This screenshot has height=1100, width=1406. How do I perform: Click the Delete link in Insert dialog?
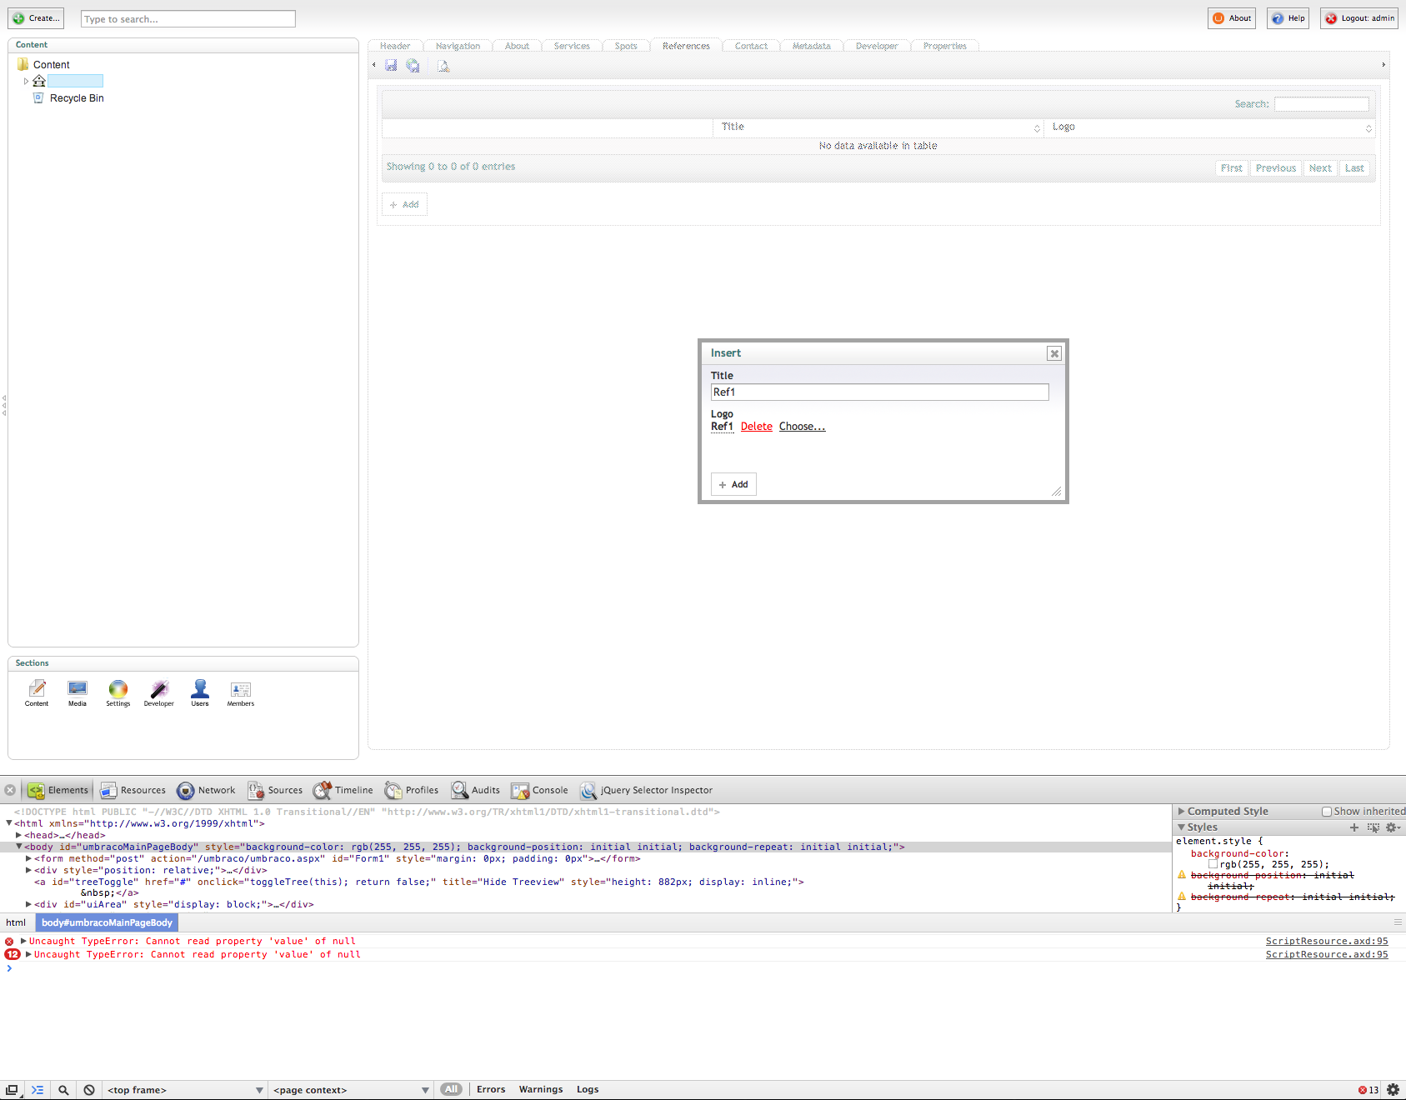tap(757, 427)
